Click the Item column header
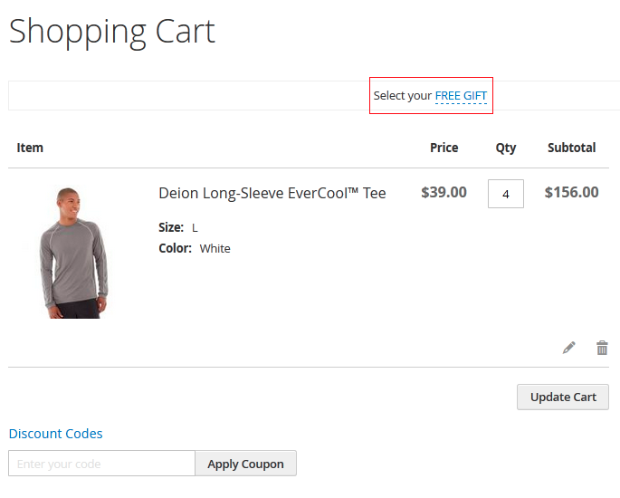The image size is (620, 498). [30, 148]
